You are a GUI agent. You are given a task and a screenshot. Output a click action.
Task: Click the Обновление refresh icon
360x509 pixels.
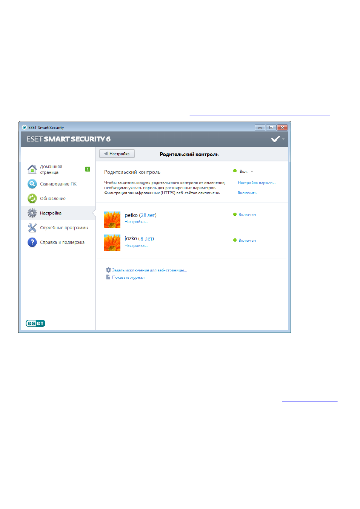[x=32, y=198]
